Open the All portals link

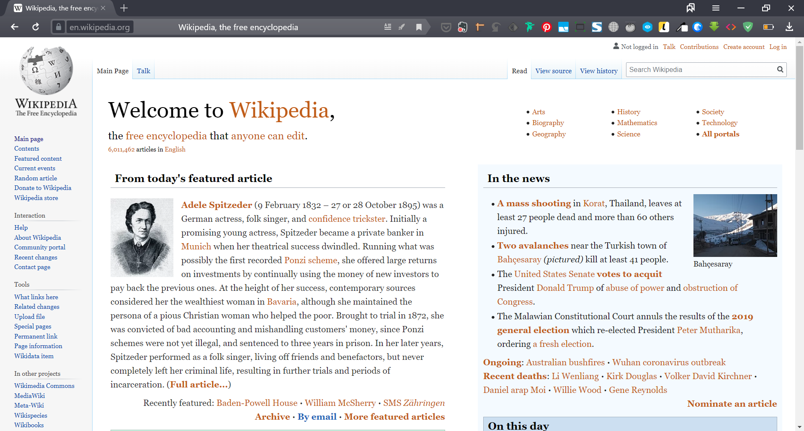pyautogui.click(x=720, y=134)
